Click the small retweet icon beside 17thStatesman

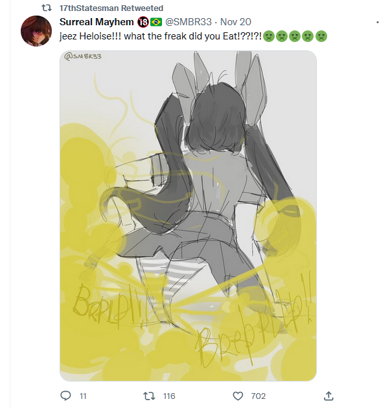point(47,8)
